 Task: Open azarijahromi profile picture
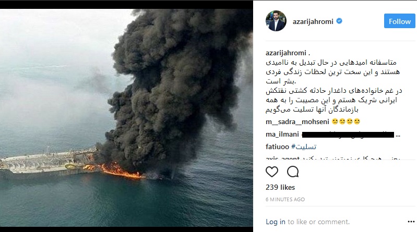pos(276,21)
